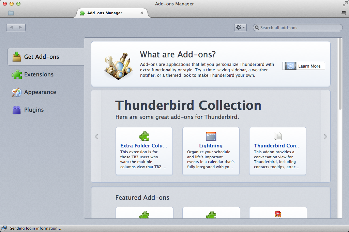Image resolution: width=349 pixels, height=232 pixels.
Task: Go back with the left arrow button
Action: pos(11,28)
